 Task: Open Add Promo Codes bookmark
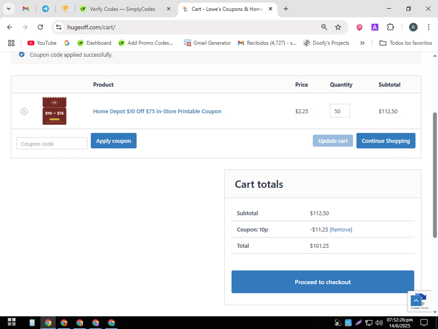coord(146,43)
